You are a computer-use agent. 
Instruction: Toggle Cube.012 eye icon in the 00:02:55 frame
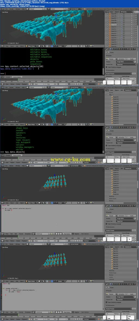pos(132,29)
